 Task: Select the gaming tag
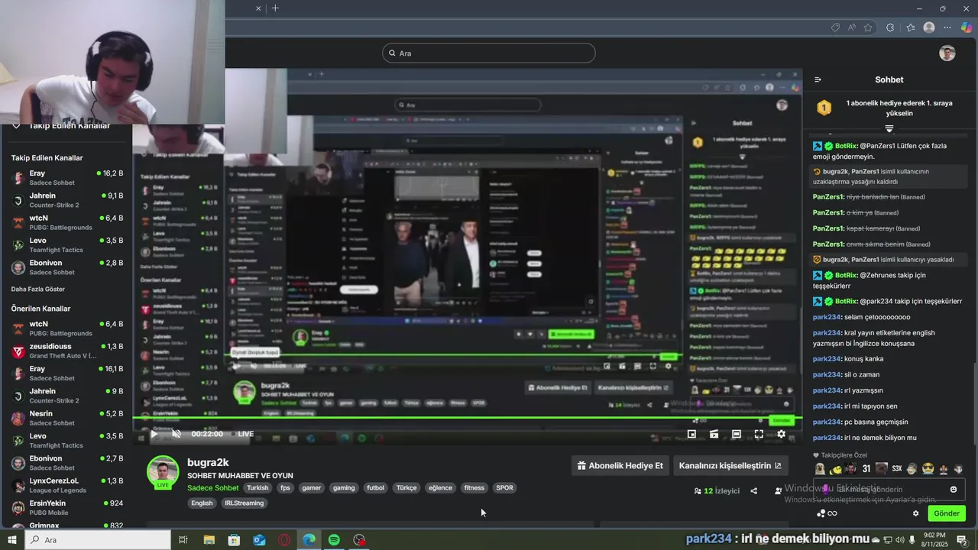pos(344,488)
